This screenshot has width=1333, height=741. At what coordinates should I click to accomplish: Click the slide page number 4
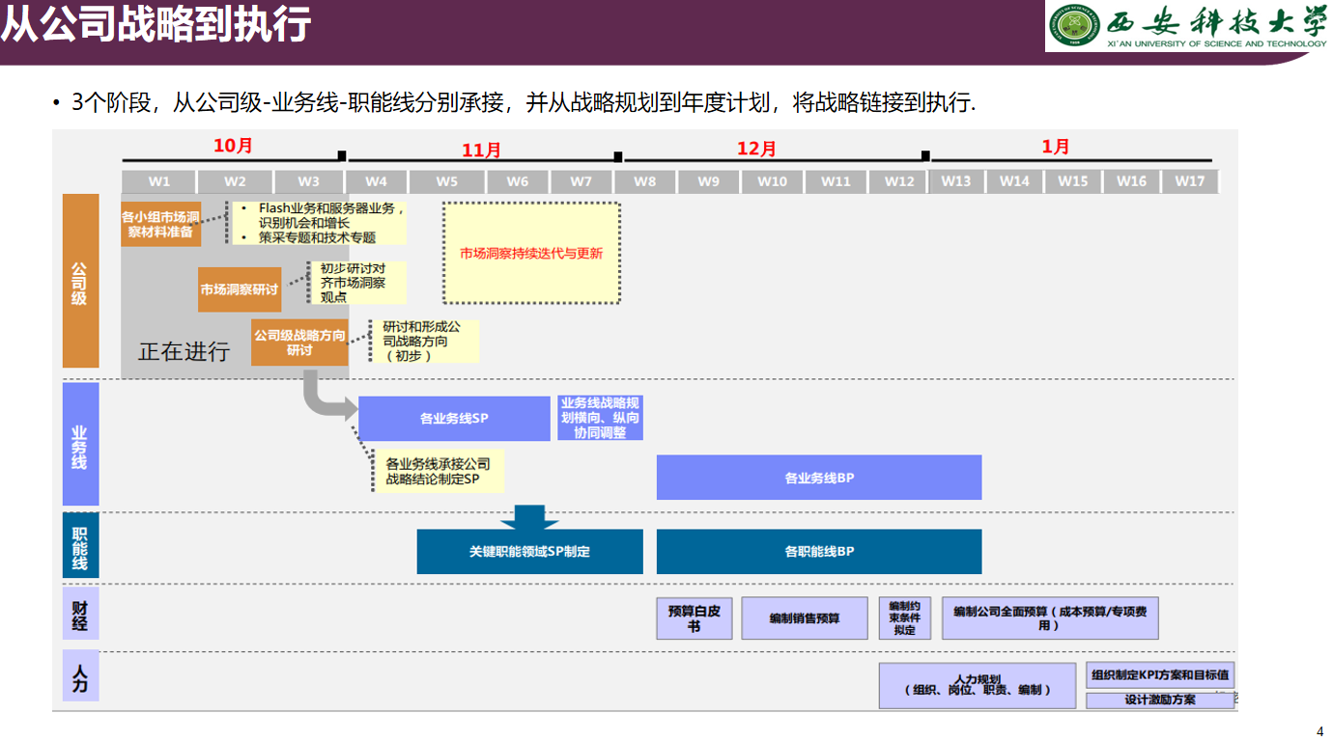pyautogui.click(x=1320, y=731)
